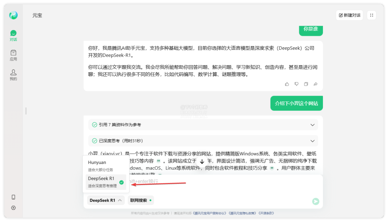Copy the first assistant reply
The width and height of the screenshot is (388, 222).
click(x=306, y=84)
